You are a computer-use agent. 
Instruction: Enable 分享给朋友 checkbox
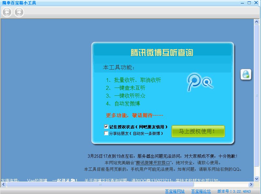click(106, 133)
